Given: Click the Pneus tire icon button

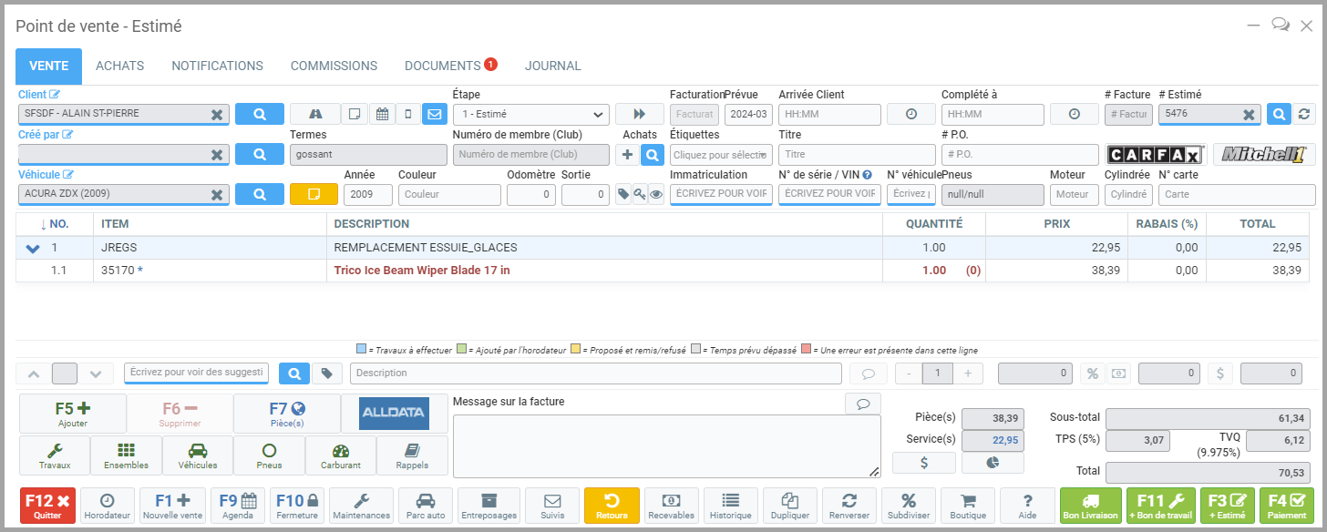Looking at the screenshot, I should pyautogui.click(x=269, y=455).
